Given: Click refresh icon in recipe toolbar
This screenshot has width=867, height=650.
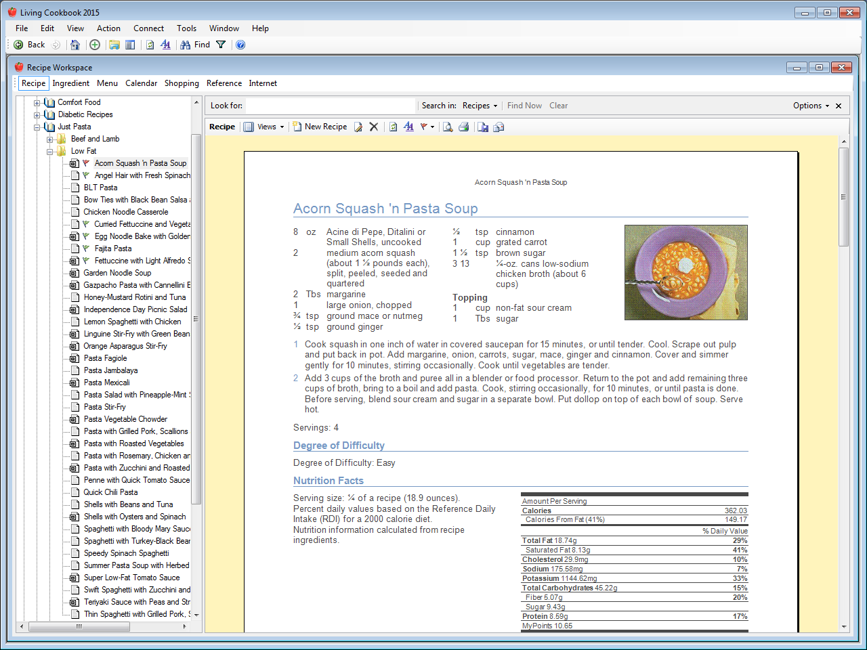Looking at the screenshot, I should pos(393,127).
